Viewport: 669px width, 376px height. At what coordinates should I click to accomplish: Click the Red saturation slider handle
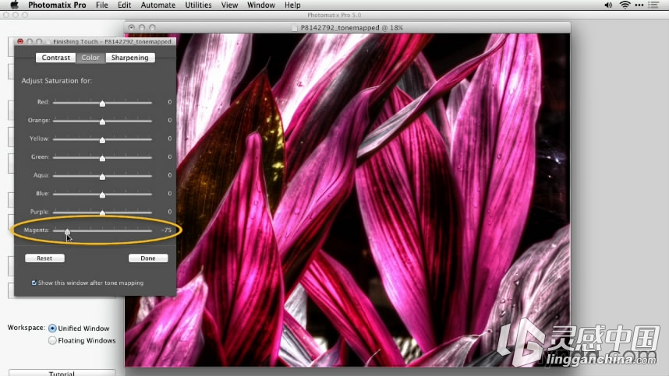coord(102,104)
